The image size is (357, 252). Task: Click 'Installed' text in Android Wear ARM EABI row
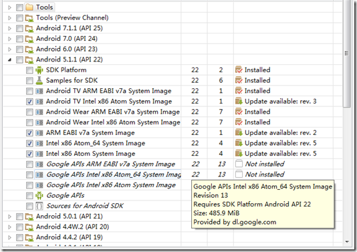coord(257,112)
